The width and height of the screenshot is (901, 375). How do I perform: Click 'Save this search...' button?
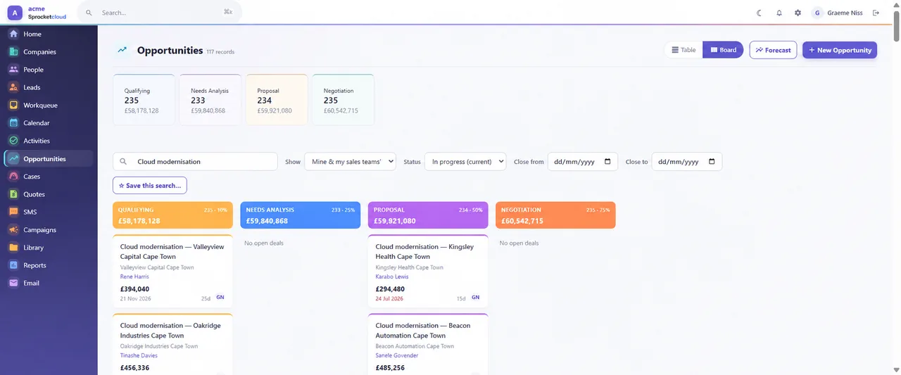coord(150,186)
